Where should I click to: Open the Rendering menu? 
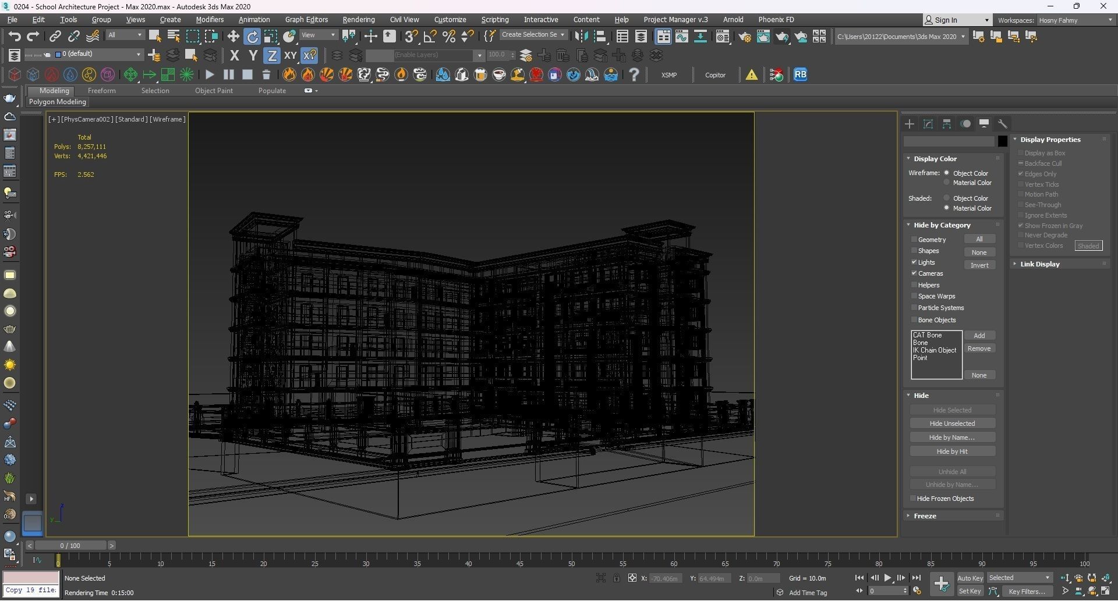(358, 20)
